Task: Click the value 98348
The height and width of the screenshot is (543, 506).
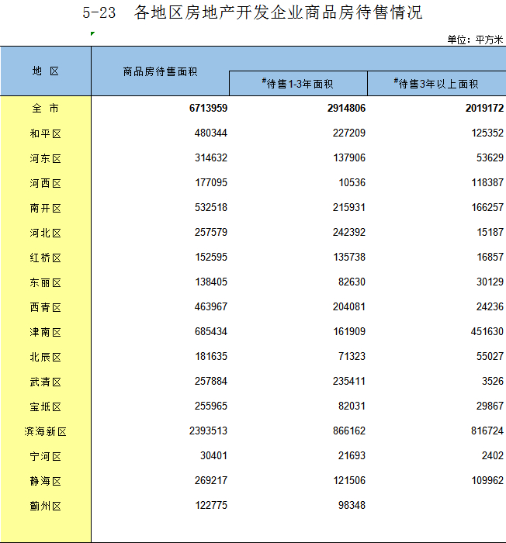Action: click(x=352, y=506)
